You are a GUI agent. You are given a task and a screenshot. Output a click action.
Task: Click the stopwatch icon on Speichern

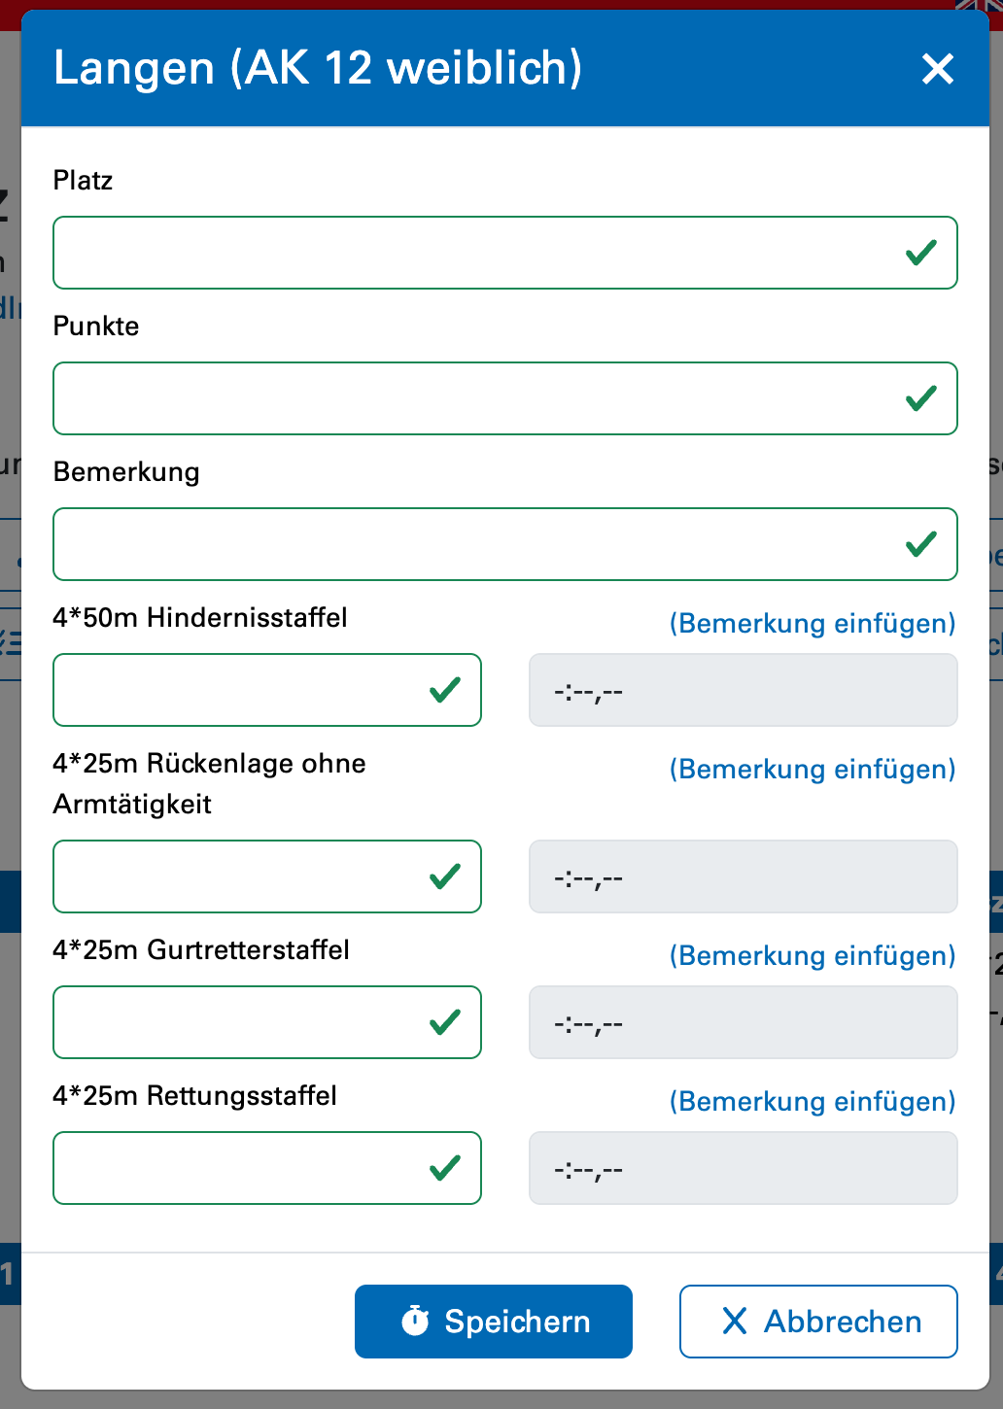coord(415,1321)
